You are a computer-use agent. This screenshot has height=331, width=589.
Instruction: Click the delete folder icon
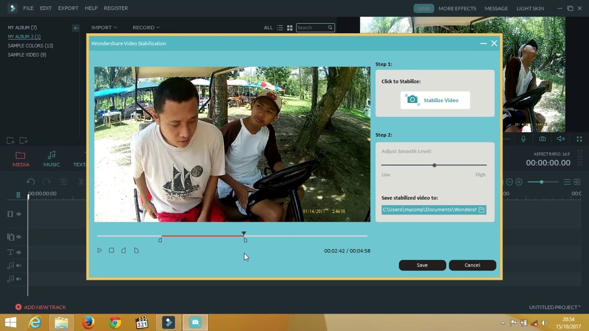(x=23, y=141)
